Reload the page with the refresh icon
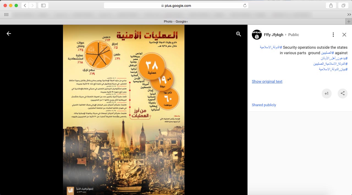The width and height of the screenshot is (352, 195). [245, 6]
